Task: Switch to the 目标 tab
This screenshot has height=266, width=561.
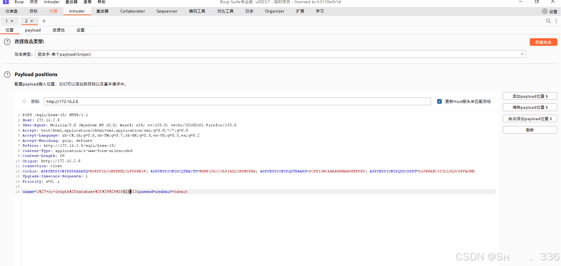Action: click(34, 11)
